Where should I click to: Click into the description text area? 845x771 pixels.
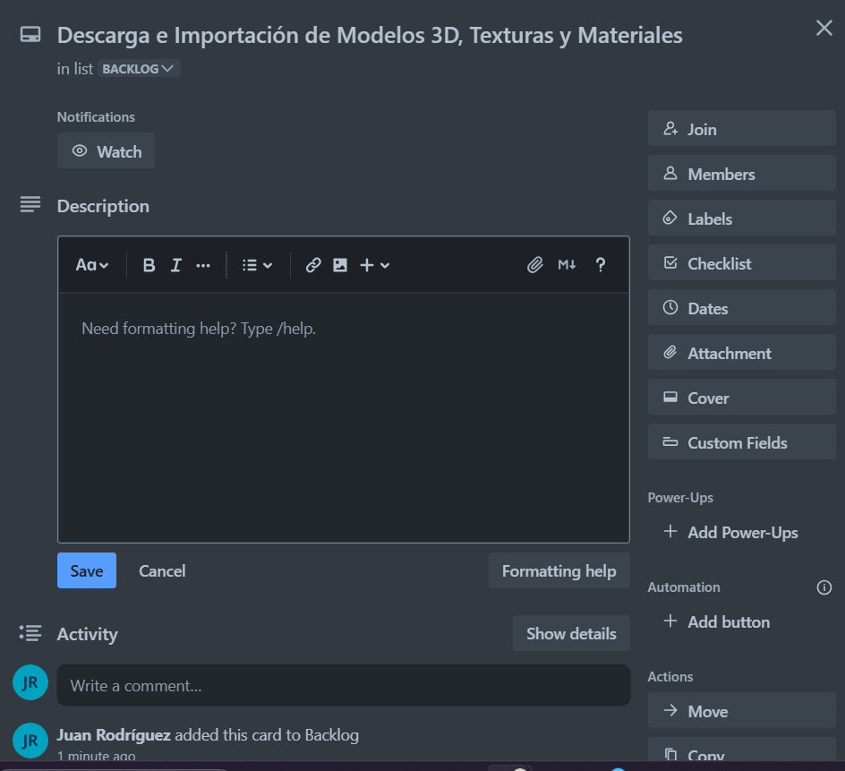point(344,417)
